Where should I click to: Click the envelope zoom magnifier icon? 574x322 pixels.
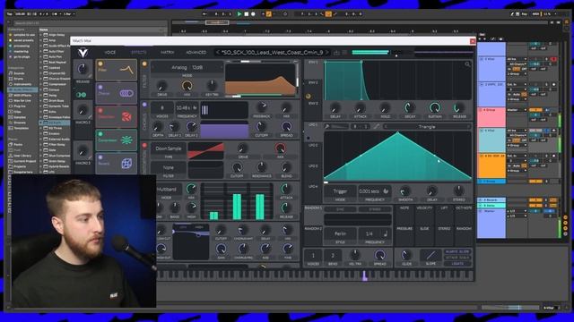(467, 64)
